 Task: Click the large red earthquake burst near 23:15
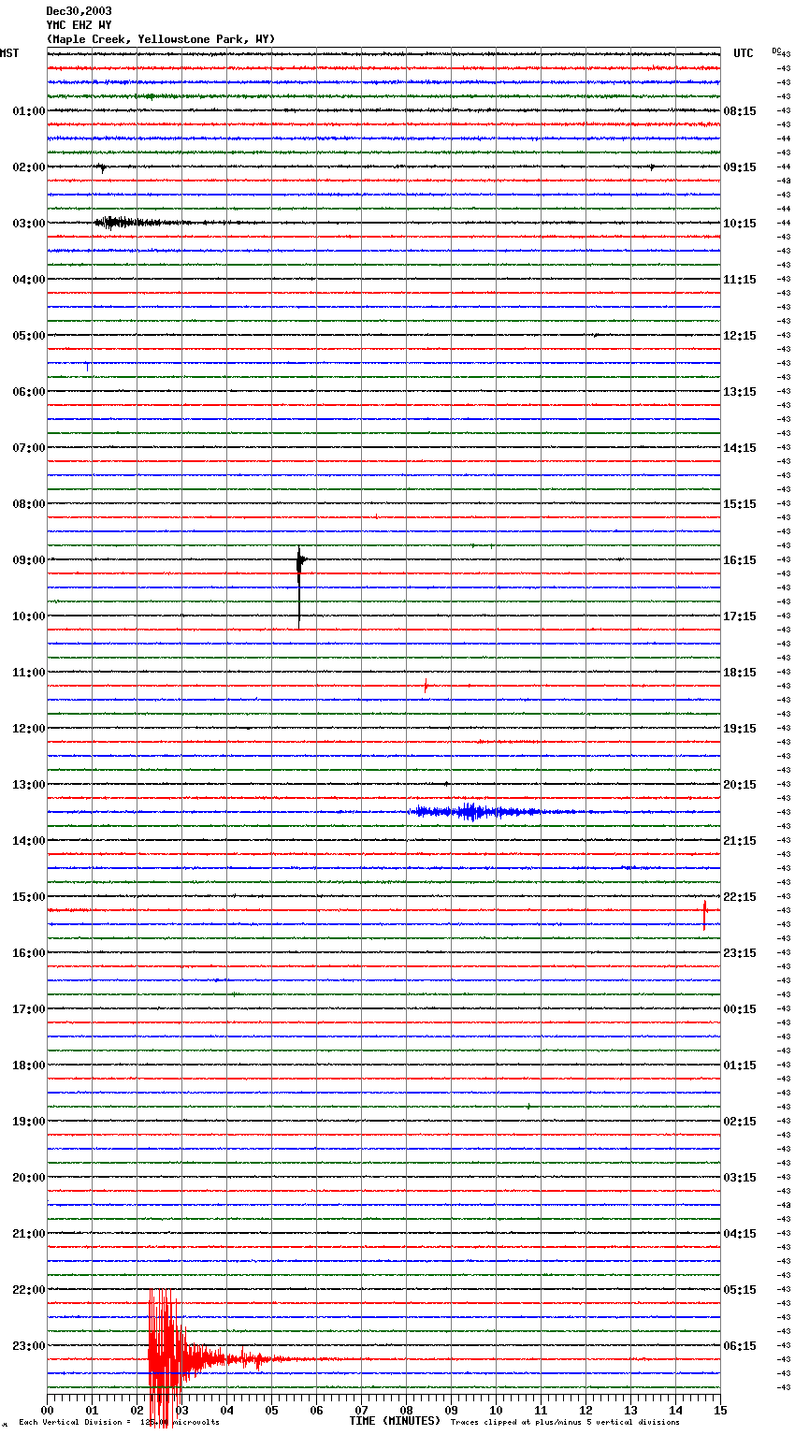pos(166,1356)
